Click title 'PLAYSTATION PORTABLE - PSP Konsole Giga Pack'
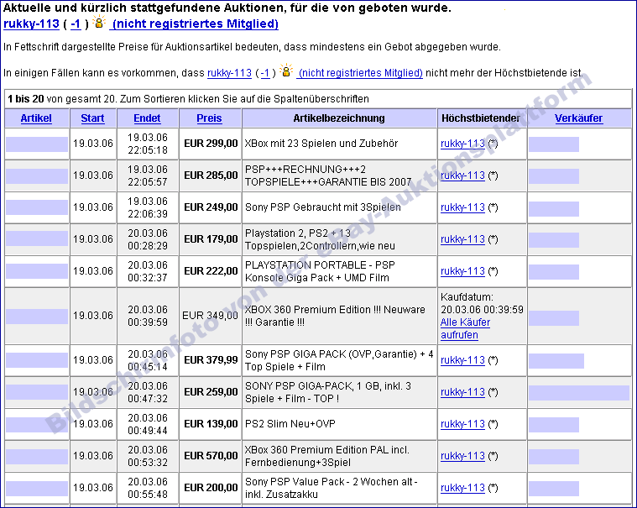The height and width of the screenshot is (508, 637). [x=320, y=271]
